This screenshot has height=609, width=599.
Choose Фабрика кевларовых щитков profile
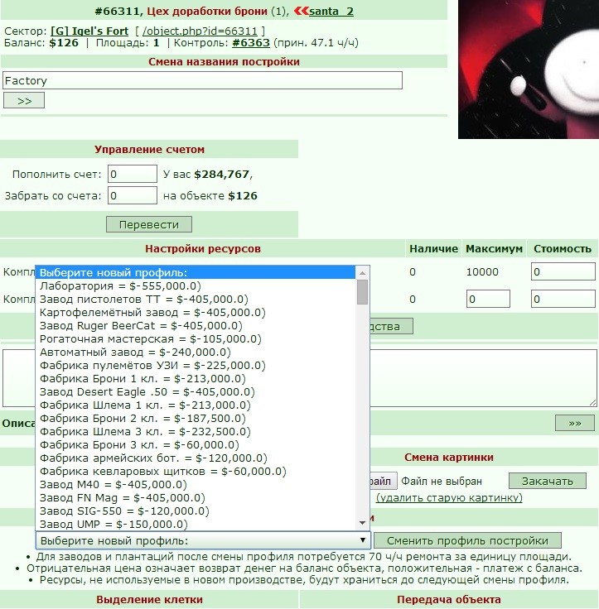click(196, 471)
